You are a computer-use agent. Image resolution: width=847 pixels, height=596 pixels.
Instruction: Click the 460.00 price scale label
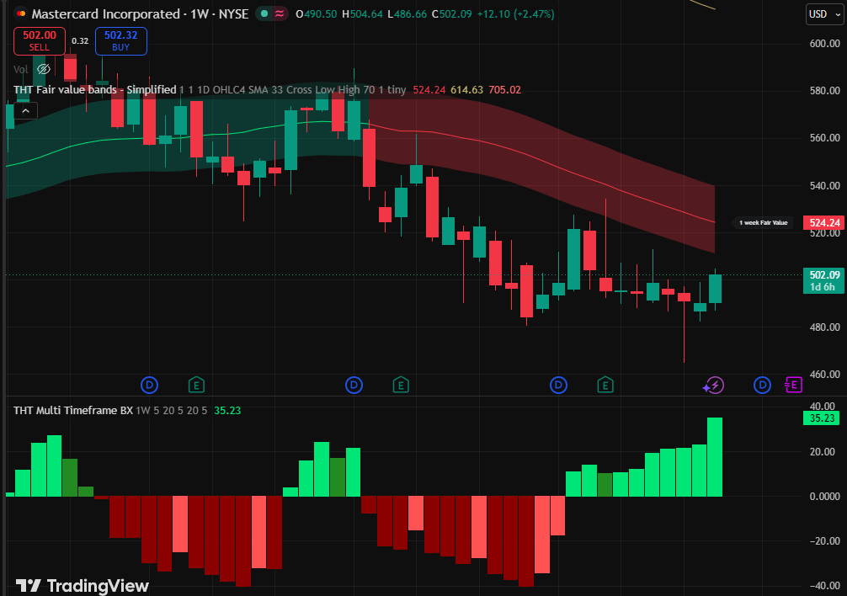click(824, 374)
